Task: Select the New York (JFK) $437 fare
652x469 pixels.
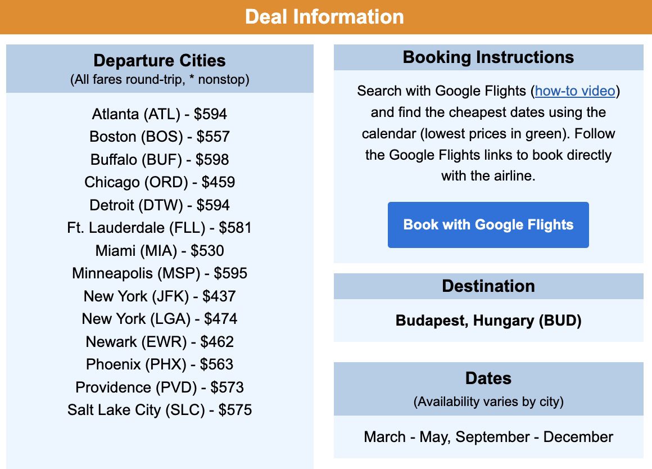Action: [159, 296]
